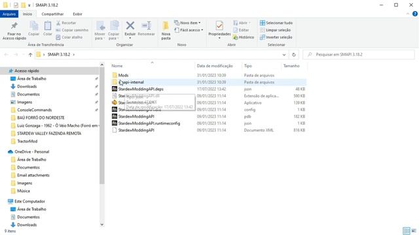Click the Excluir red X icon
The image size is (419, 235).
130,26
